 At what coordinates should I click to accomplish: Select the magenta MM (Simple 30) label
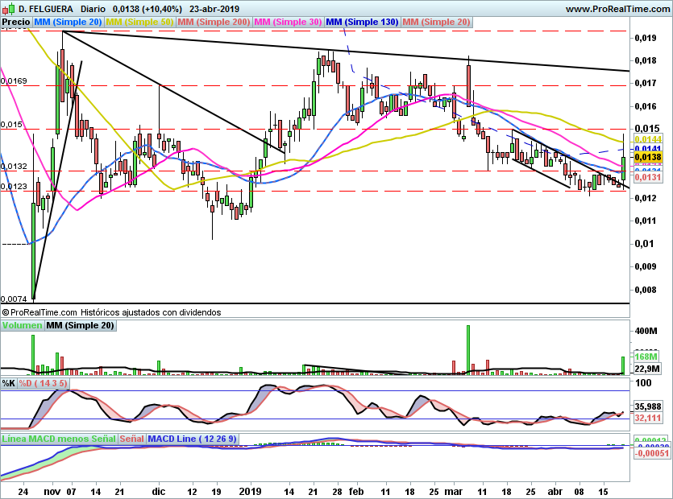(288, 22)
